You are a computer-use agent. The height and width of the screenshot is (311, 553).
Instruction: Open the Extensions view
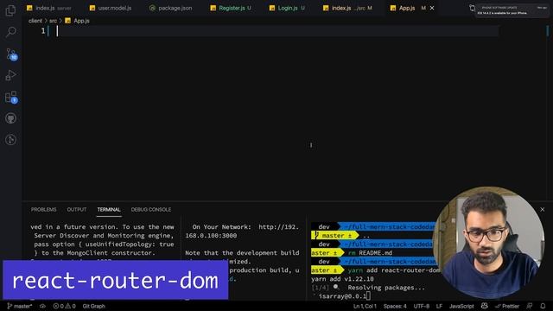click(x=11, y=97)
